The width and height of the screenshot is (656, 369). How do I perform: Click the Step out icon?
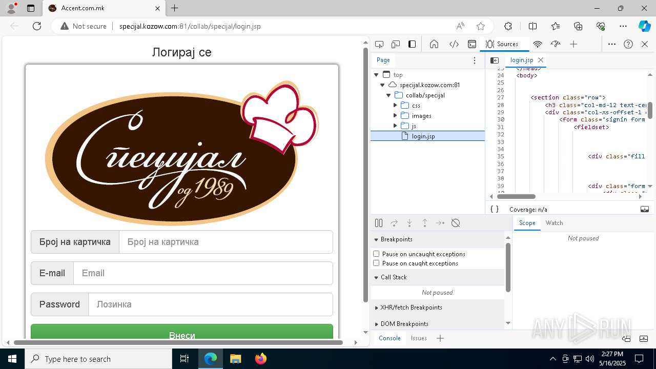pyautogui.click(x=425, y=223)
